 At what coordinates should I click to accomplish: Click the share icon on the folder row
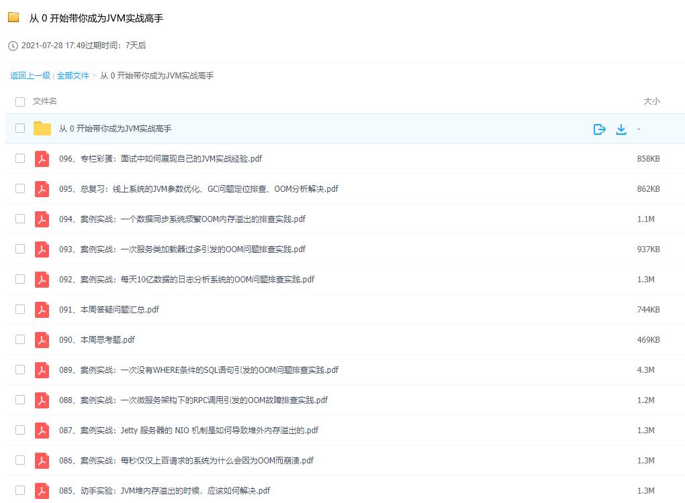[598, 129]
